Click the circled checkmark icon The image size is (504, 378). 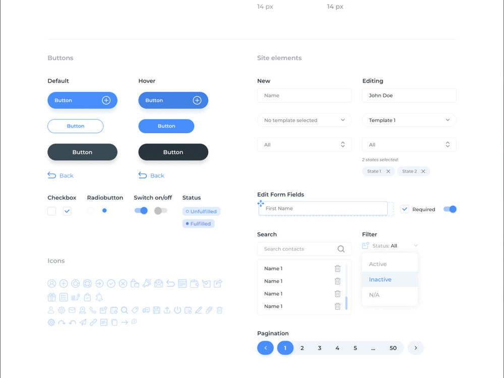click(111, 283)
